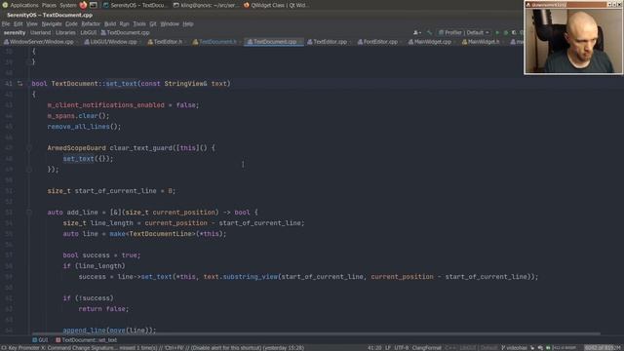The height and width of the screenshot is (351, 624).
Task: Collapse the clear_text_guard lambda fold marker
Action: (x=29, y=148)
